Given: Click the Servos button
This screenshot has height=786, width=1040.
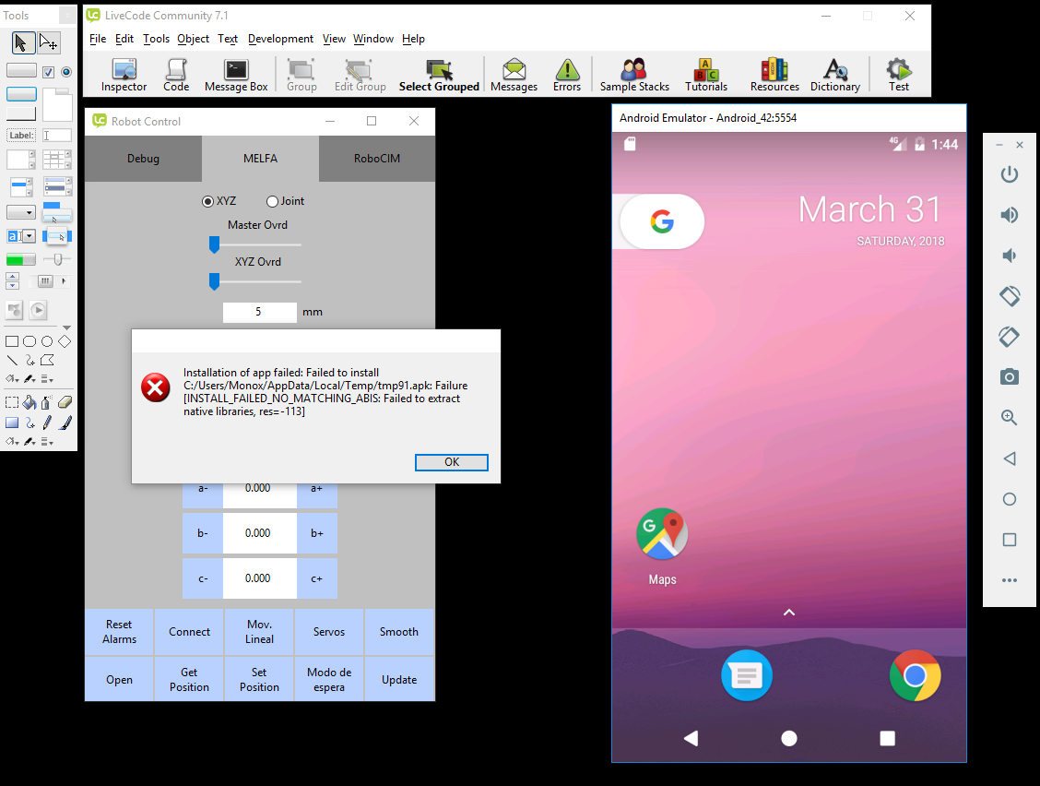Looking at the screenshot, I should click(329, 632).
